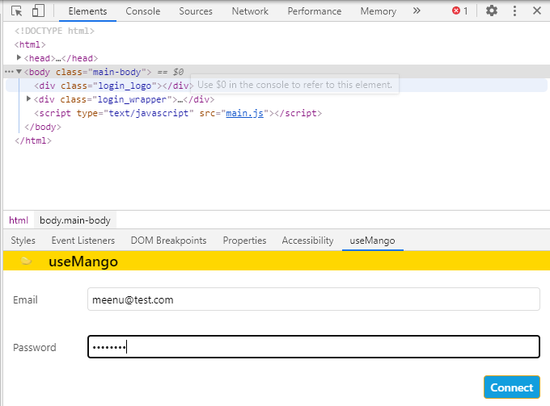The image size is (550, 406).
Task: Click the html breadcrumb item
Action: click(19, 220)
